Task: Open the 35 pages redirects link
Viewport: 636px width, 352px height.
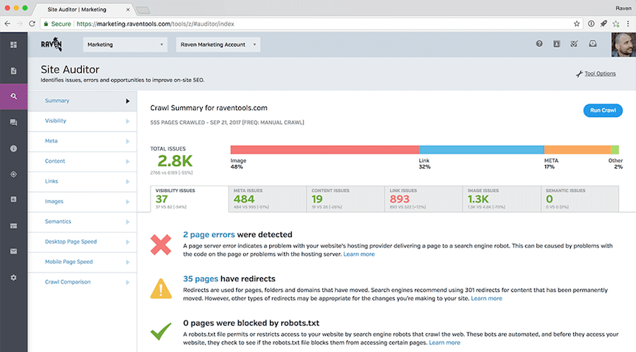Action: click(201, 279)
